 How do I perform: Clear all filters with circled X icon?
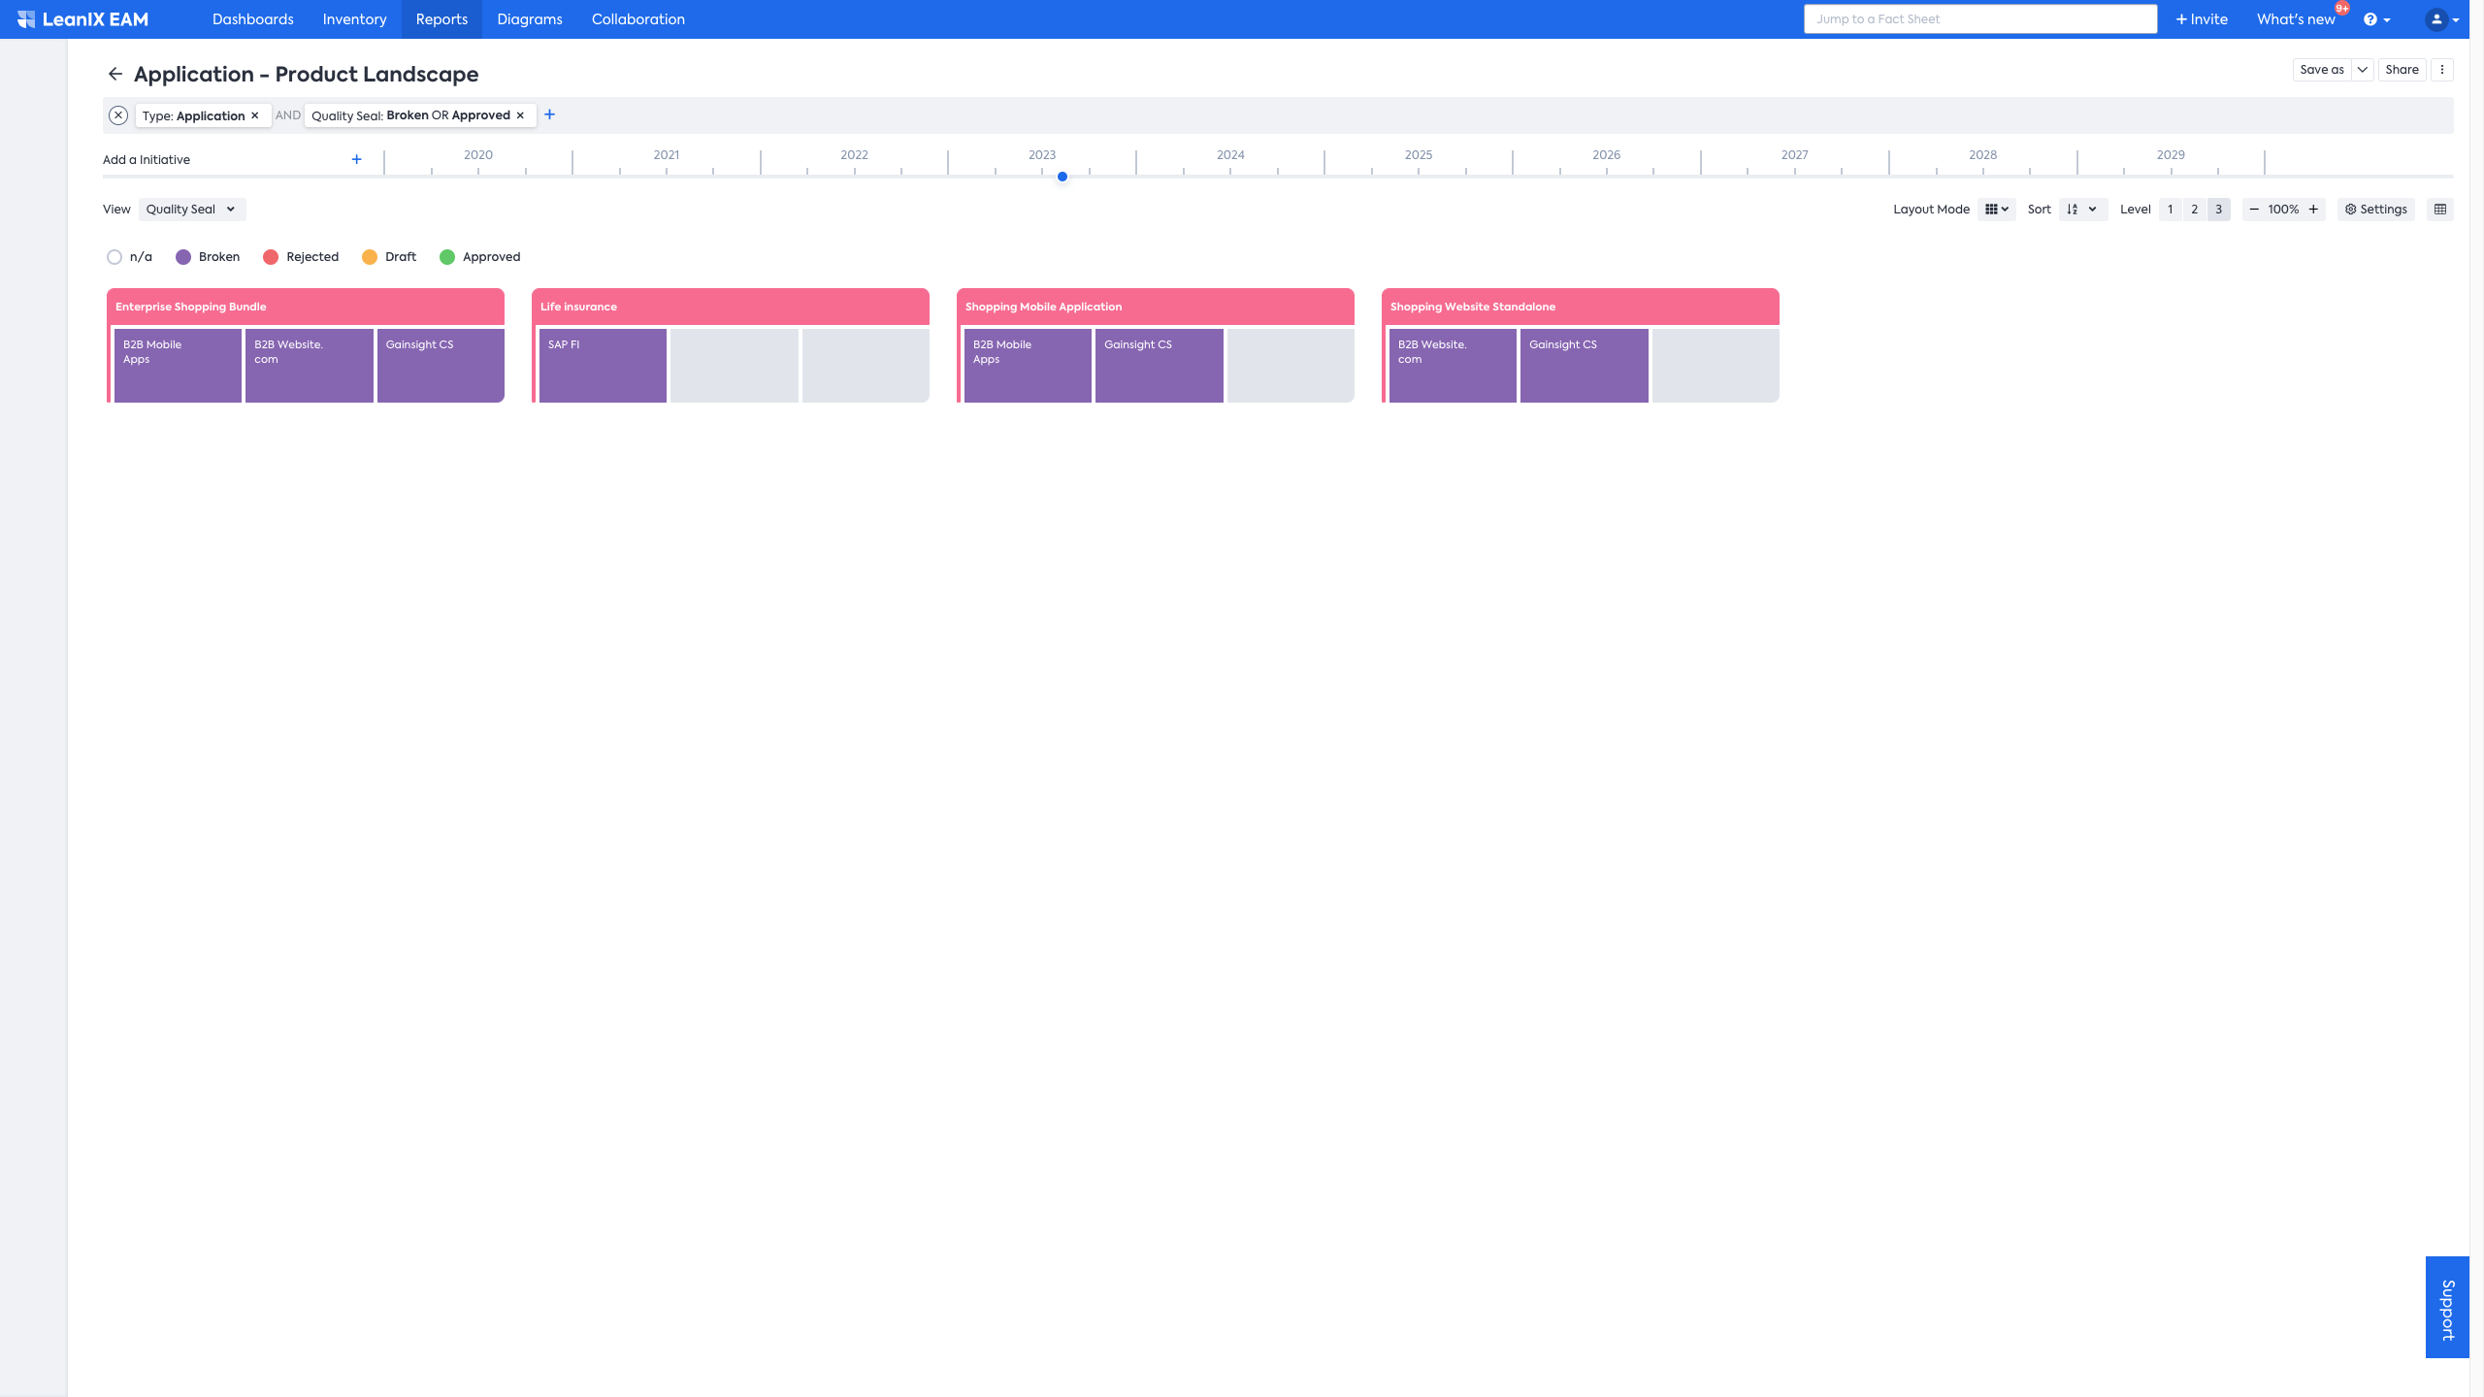point(118,115)
